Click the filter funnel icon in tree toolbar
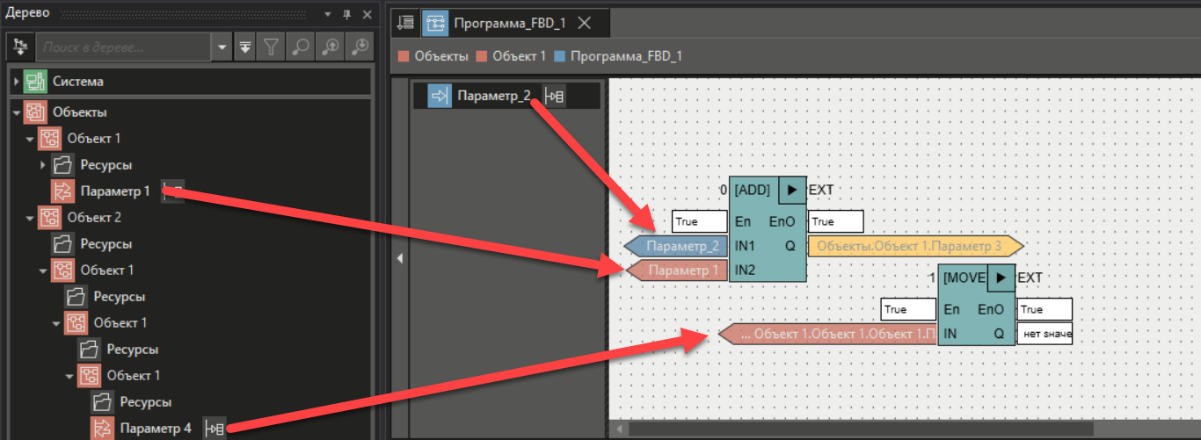Screen dimensions: 1201x440 pyautogui.click(x=272, y=47)
